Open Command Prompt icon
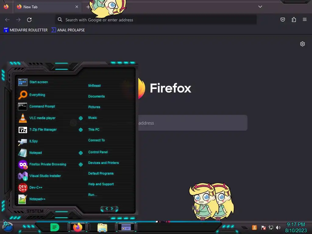Image resolution: width=312 pixels, height=234 pixels. [x=23, y=106]
